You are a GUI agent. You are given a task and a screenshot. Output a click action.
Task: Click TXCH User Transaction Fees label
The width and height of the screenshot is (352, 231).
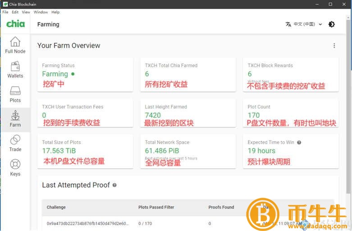[x=73, y=107]
